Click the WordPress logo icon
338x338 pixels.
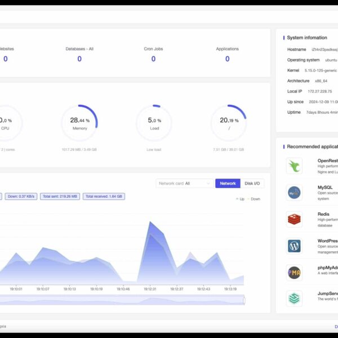tap(294, 246)
